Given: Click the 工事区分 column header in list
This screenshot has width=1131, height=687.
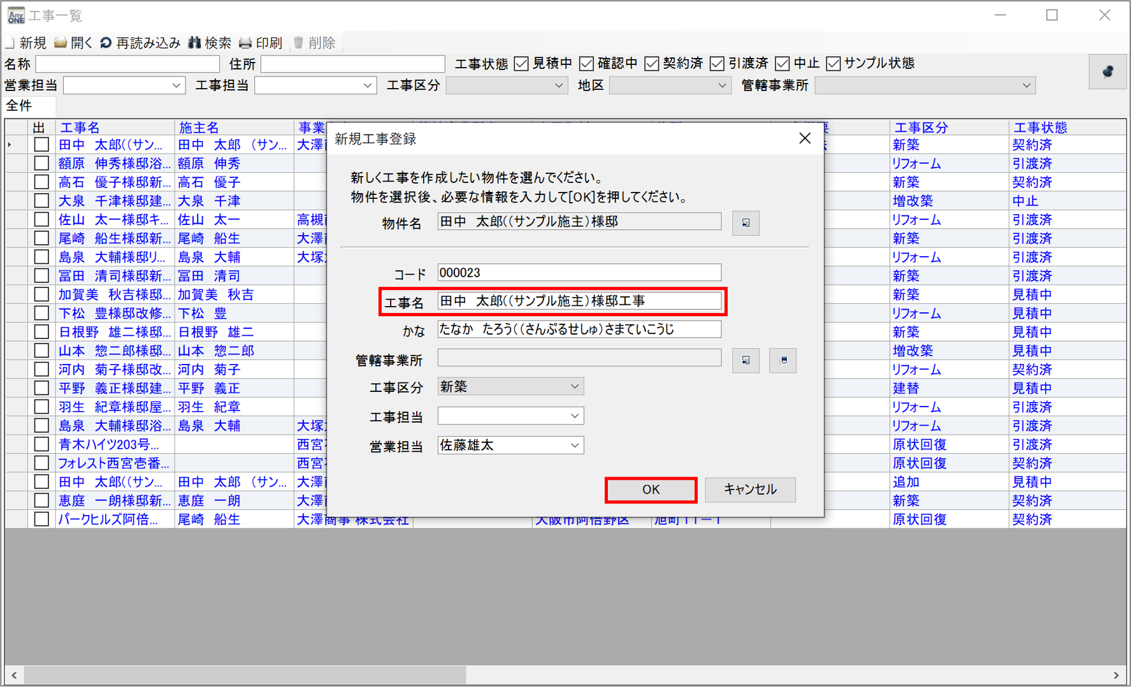Looking at the screenshot, I should pyautogui.click(x=921, y=127).
